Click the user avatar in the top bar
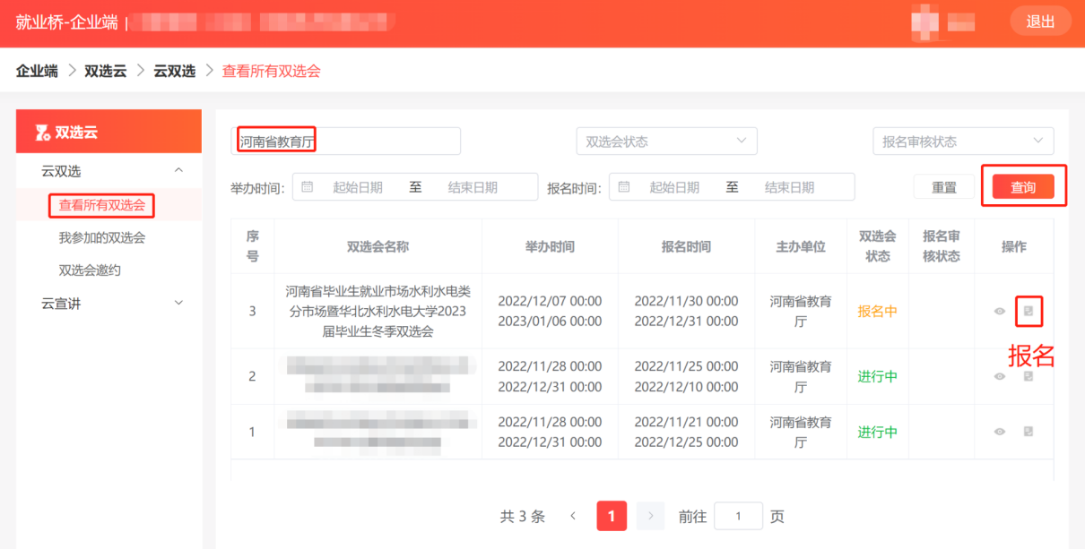 point(924,21)
